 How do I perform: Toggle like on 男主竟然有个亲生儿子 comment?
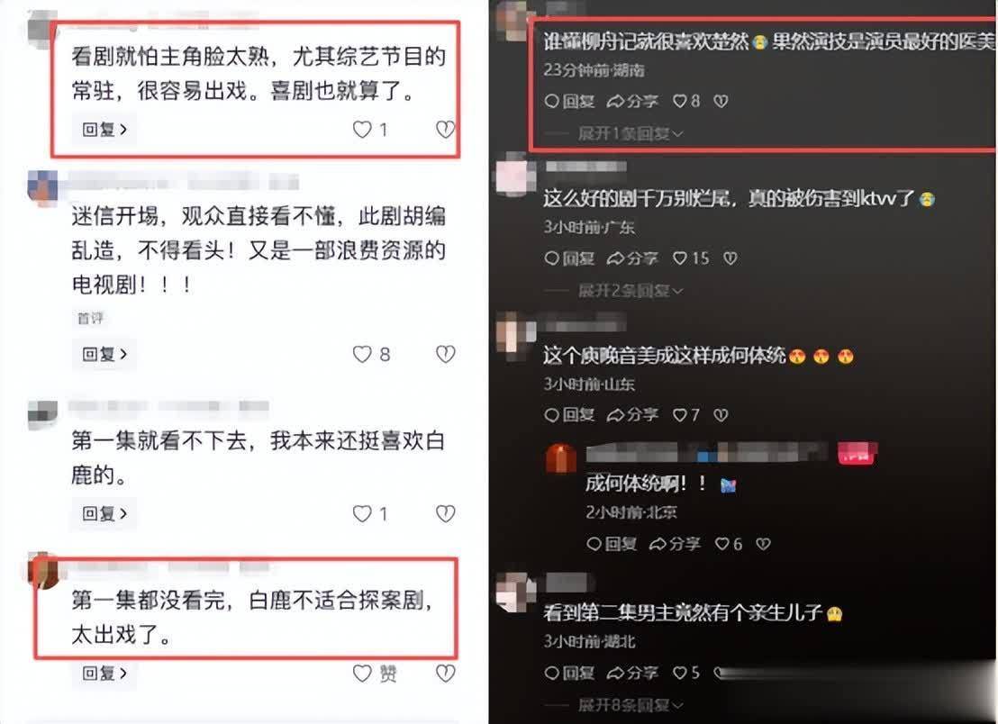click(x=680, y=673)
